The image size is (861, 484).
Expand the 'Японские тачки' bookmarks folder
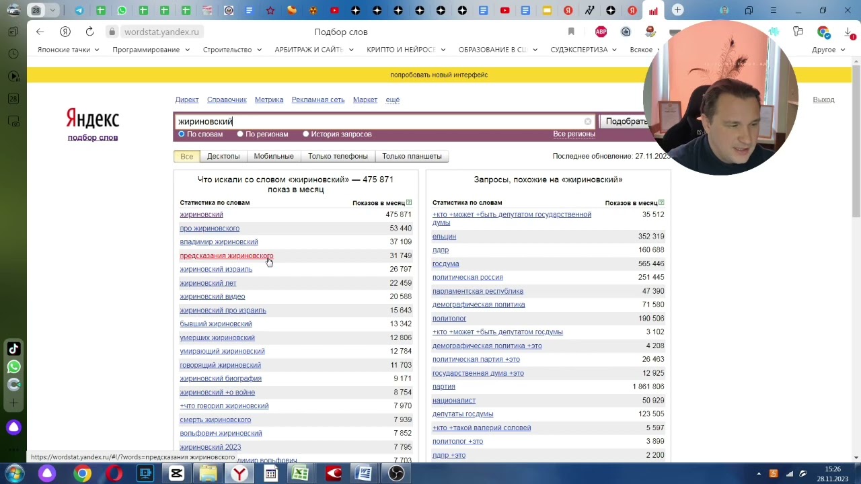click(68, 50)
